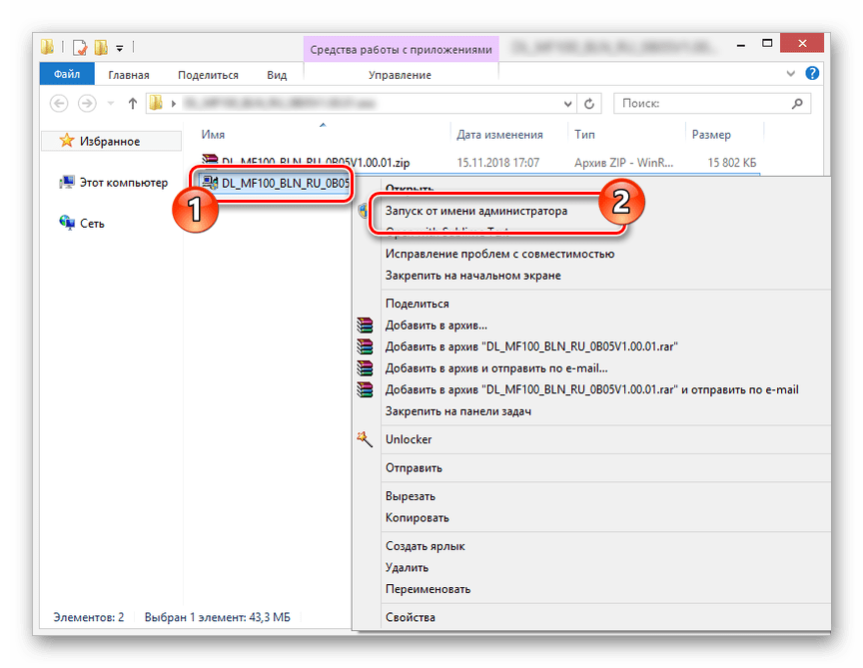The height and width of the screenshot is (668, 863).
Task: Sort by the Дата изменения column
Action: point(499,134)
